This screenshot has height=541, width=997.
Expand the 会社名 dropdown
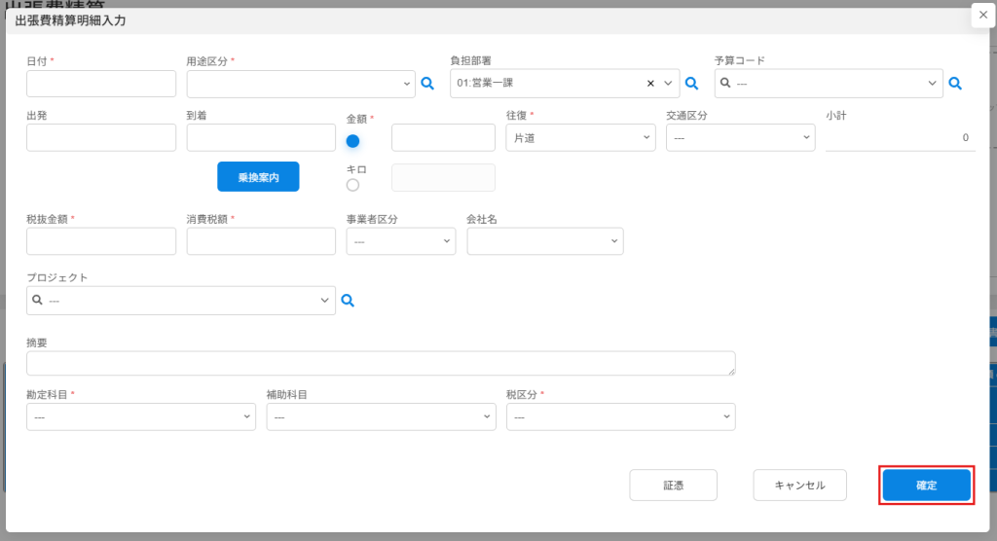(545, 240)
